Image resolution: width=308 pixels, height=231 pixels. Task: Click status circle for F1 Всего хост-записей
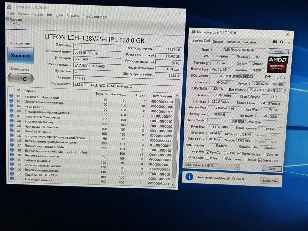point(12,178)
